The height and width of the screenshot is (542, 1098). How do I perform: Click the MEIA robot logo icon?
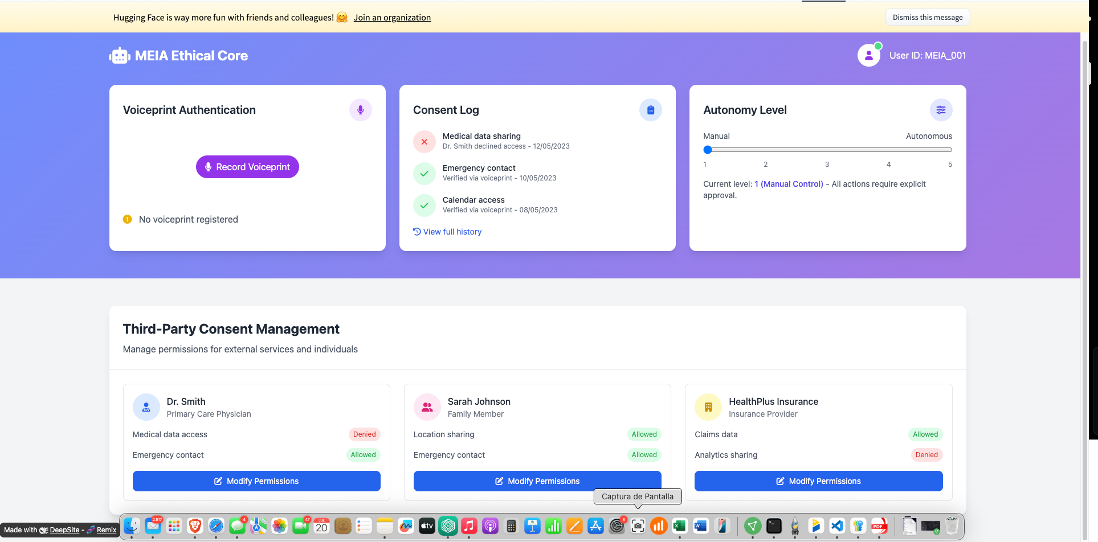(120, 56)
